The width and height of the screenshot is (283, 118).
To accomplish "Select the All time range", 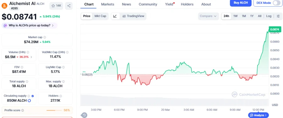I will pyautogui.click(x=259, y=16).
